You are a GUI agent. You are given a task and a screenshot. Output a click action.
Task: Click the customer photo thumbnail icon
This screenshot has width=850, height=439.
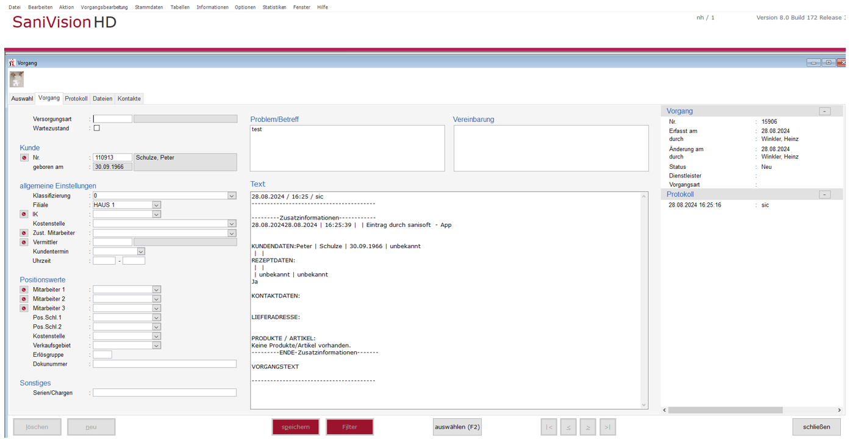coord(16,79)
